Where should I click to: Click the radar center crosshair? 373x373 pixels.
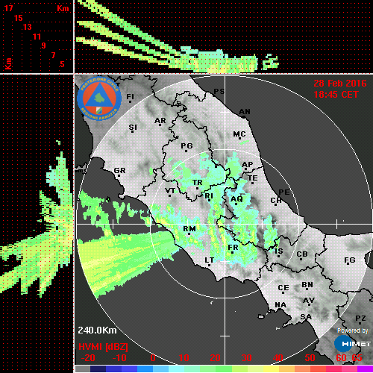point(225,225)
